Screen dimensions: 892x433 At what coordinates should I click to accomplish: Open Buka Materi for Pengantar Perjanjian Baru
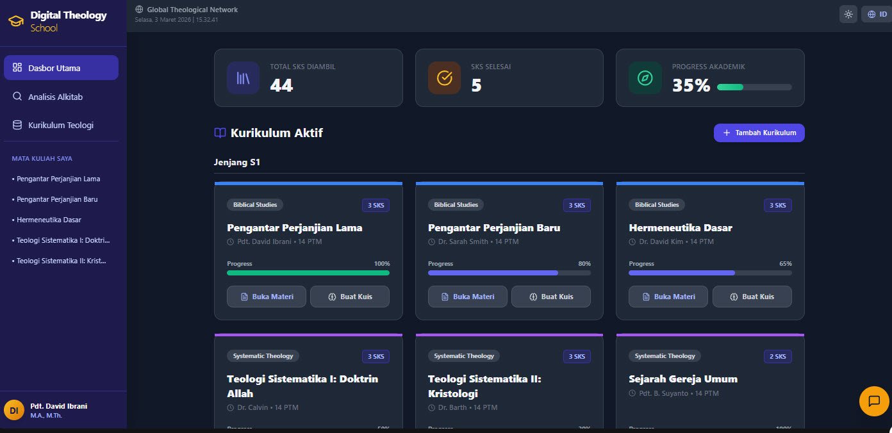pos(468,297)
